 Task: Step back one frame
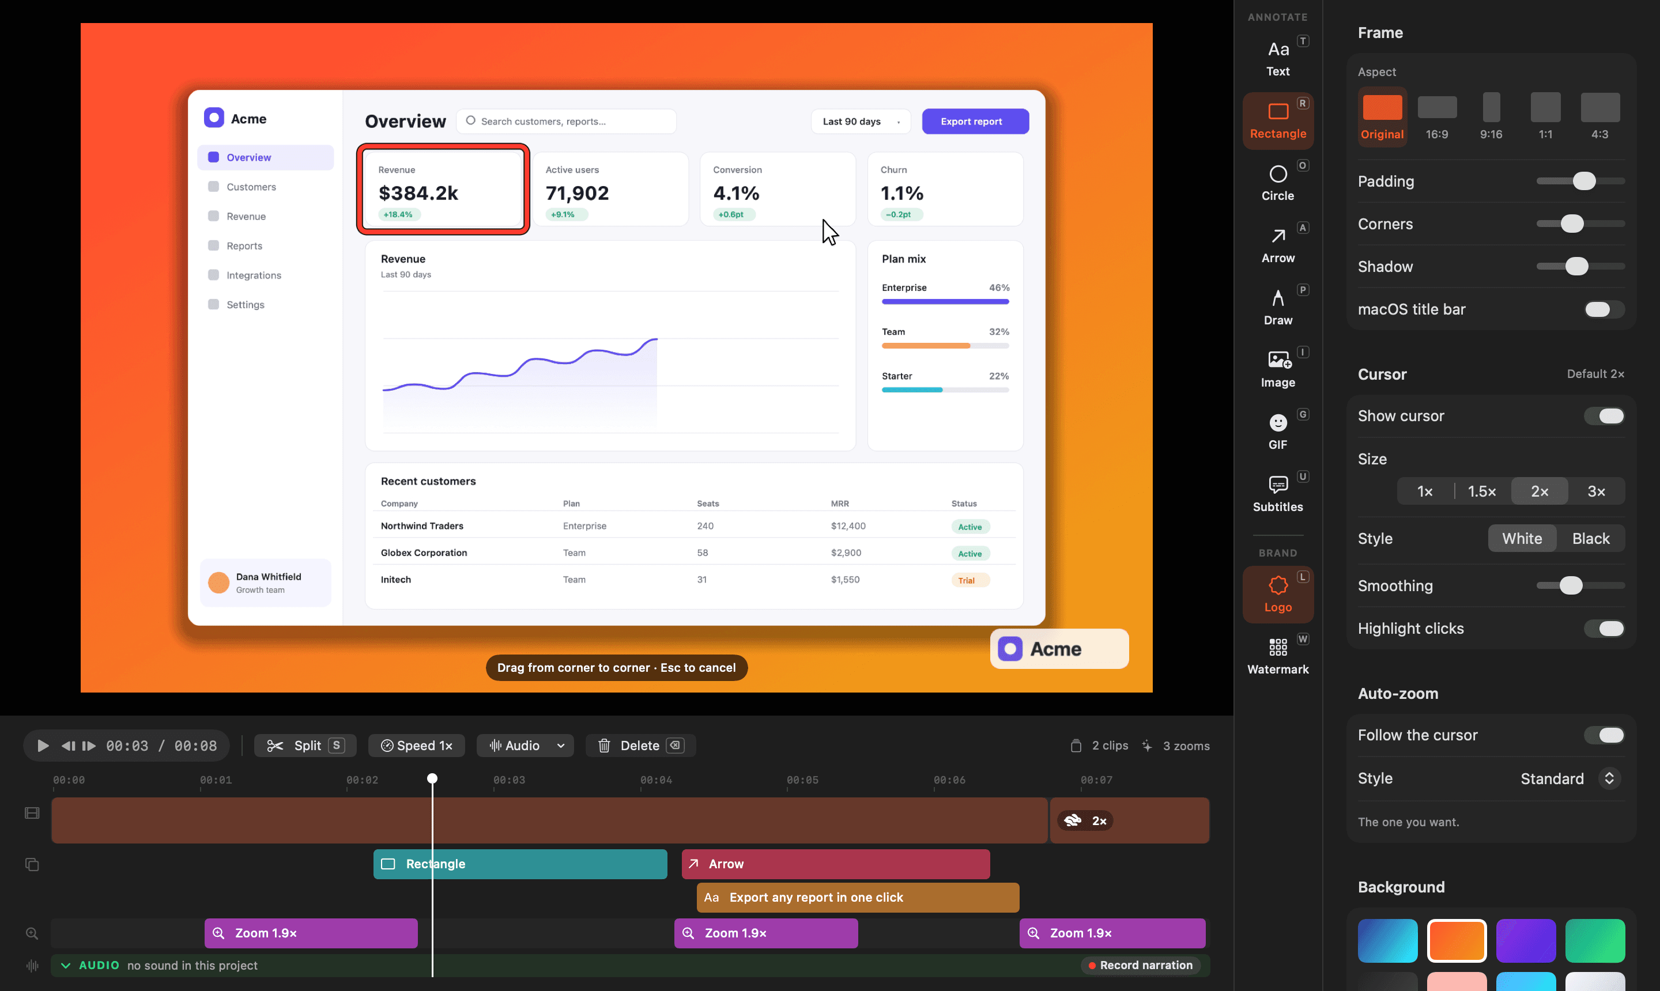68,745
